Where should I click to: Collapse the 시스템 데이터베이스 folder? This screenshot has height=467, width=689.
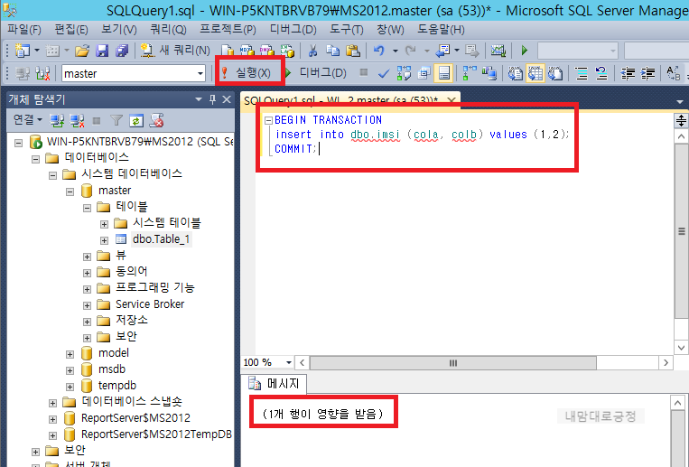(x=52, y=175)
